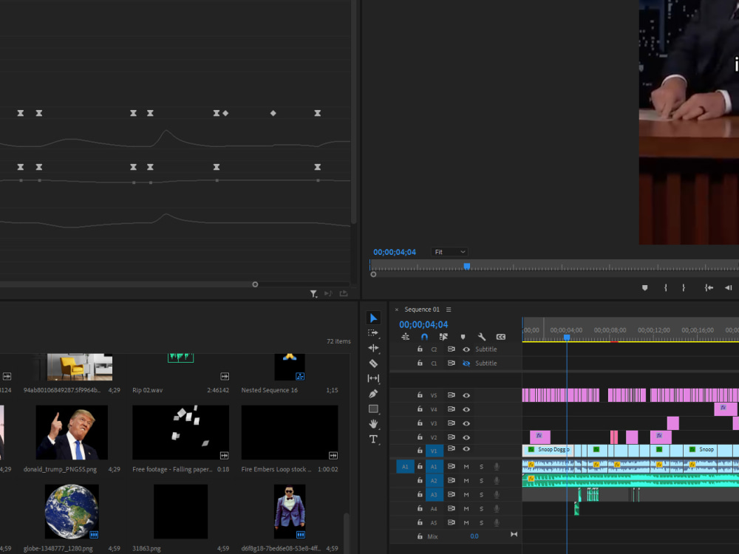Solo audio track A3
The width and height of the screenshot is (739, 554).
[x=481, y=495]
